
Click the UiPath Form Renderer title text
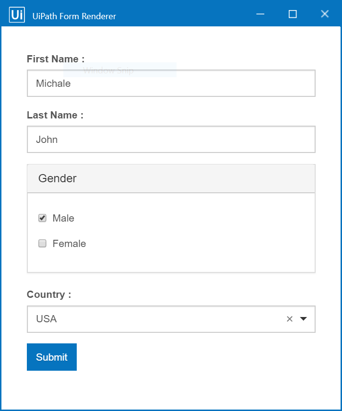click(x=73, y=16)
